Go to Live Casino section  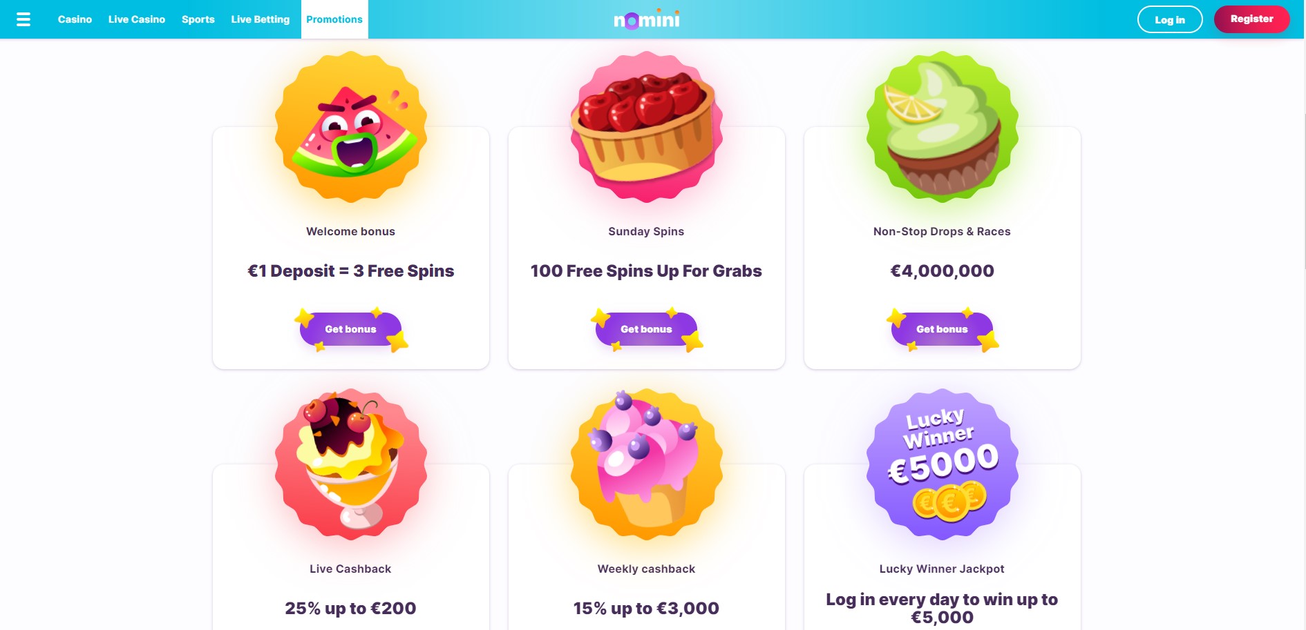pos(137,19)
